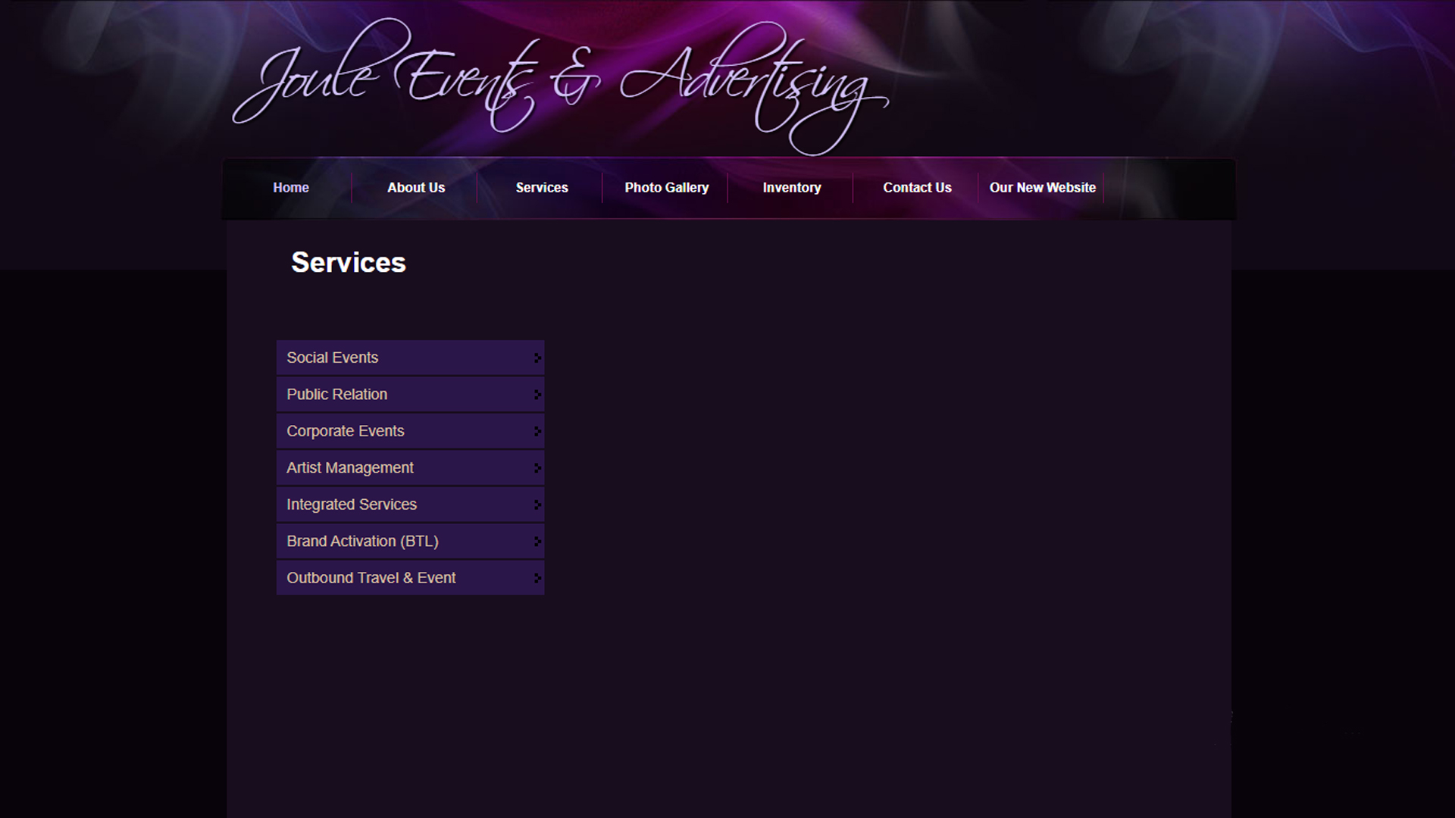
Task: Expand the Social Events submenu arrow
Action: 537,357
